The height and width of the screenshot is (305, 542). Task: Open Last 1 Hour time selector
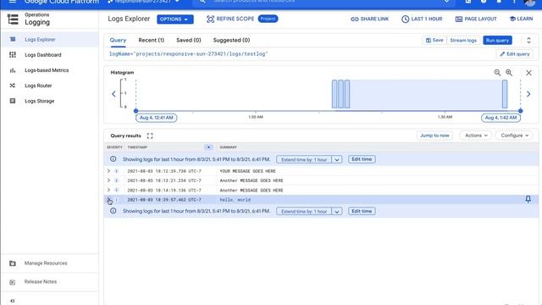422,19
